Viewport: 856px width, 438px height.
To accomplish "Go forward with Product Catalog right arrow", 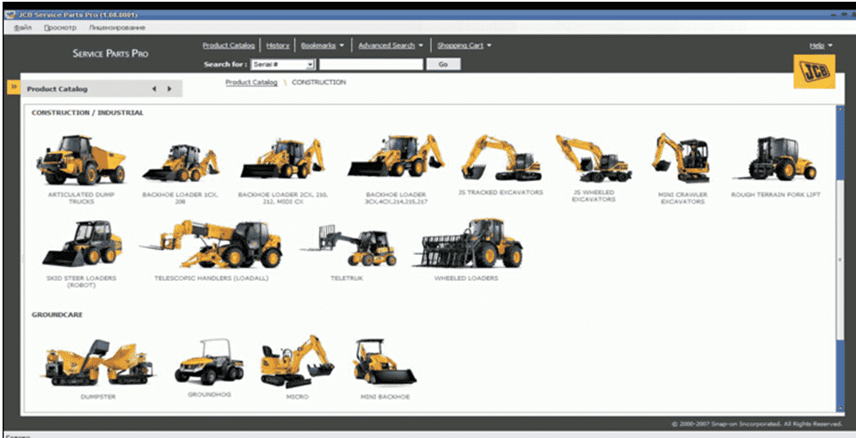I will [169, 88].
